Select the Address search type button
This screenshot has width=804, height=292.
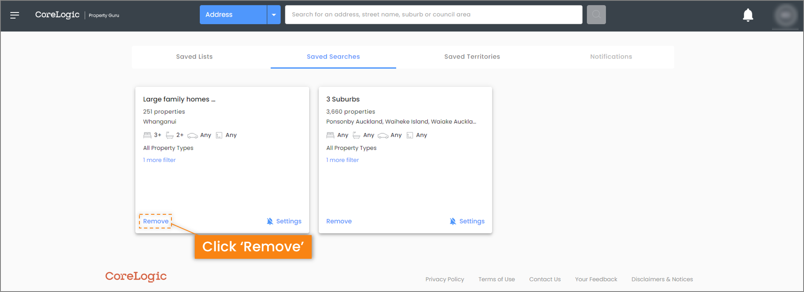point(233,15)
